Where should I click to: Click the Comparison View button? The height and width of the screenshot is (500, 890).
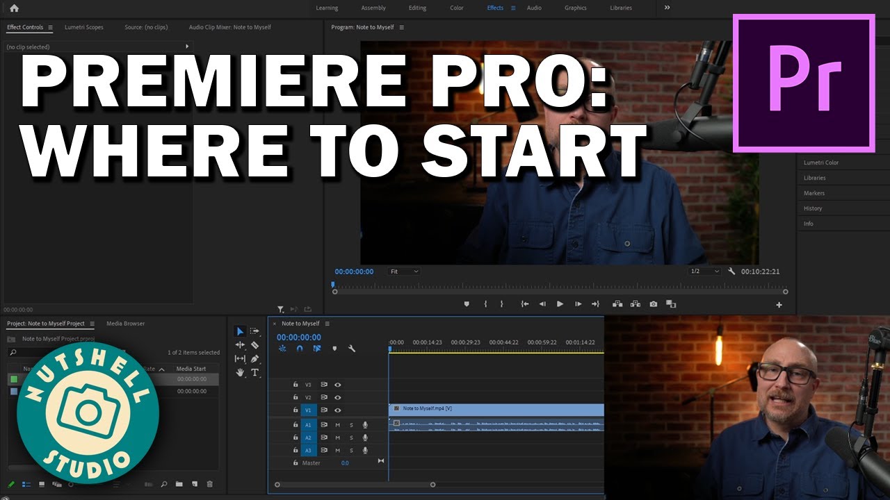click(x=671, y=304)
